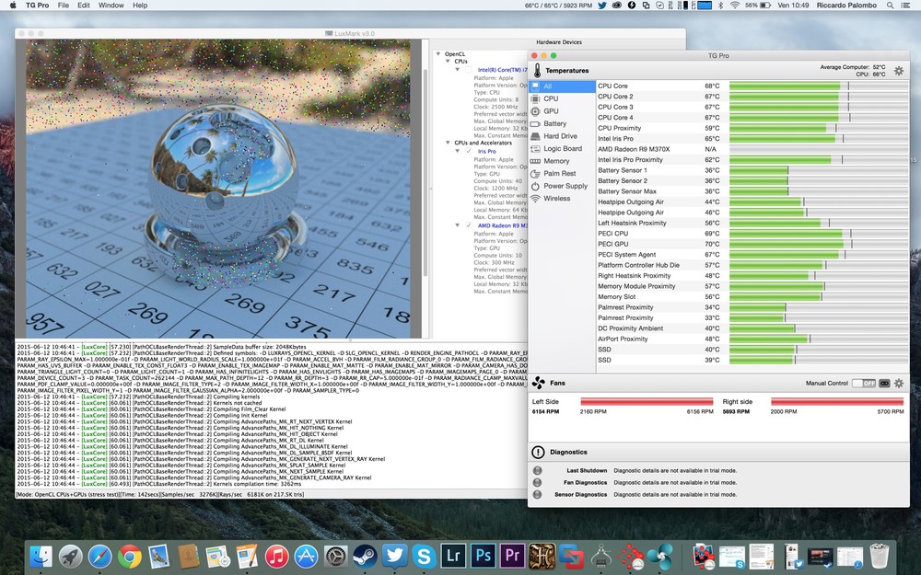Show Wireless sensors in sidebar
921x575 pixels.
tap(556, 198)
